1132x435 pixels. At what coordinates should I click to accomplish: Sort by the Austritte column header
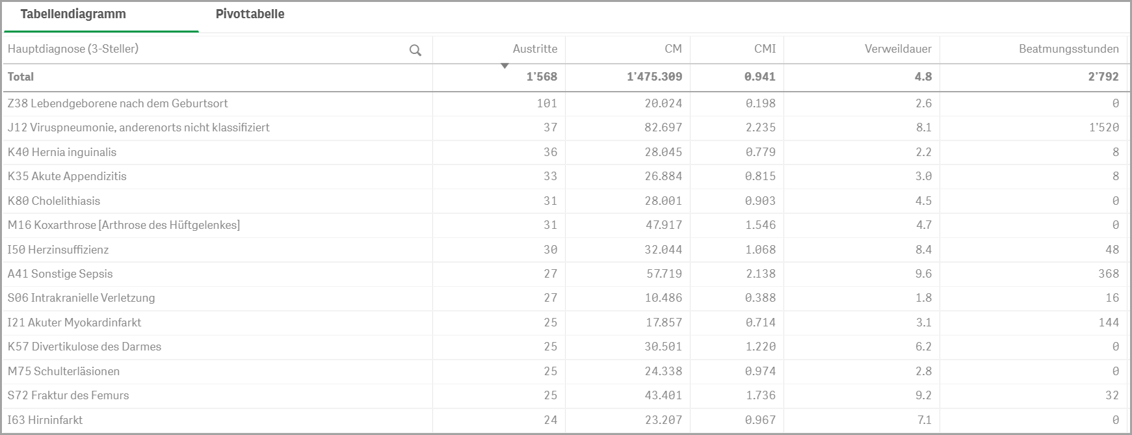pos(534,49)
